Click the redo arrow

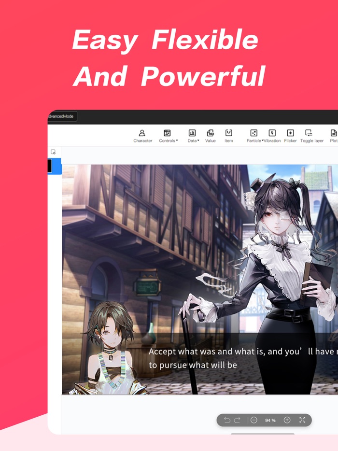point(237,420)
